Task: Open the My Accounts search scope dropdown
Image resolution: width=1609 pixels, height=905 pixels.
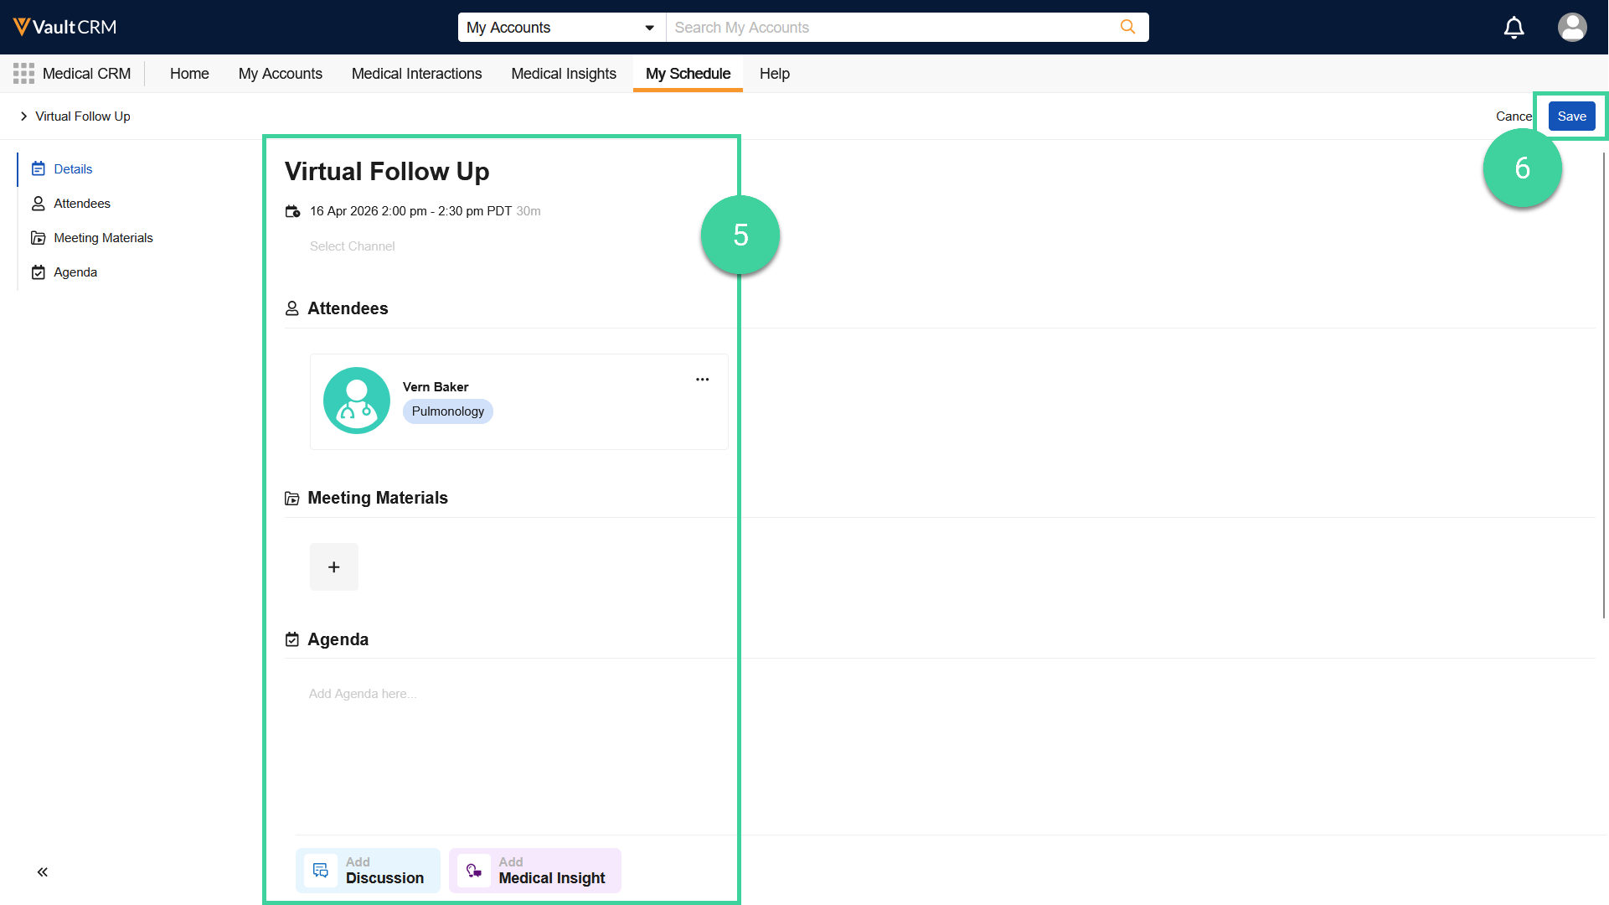Action: pyautogui.click(x=649, y=27)
